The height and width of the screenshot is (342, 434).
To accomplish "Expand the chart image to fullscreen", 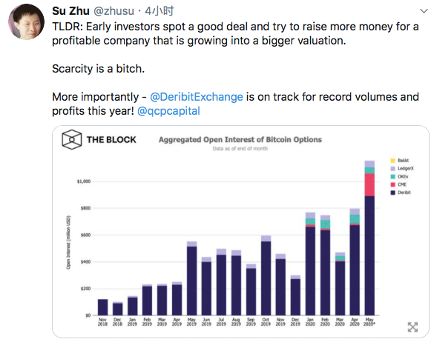I will coord(412,327).
